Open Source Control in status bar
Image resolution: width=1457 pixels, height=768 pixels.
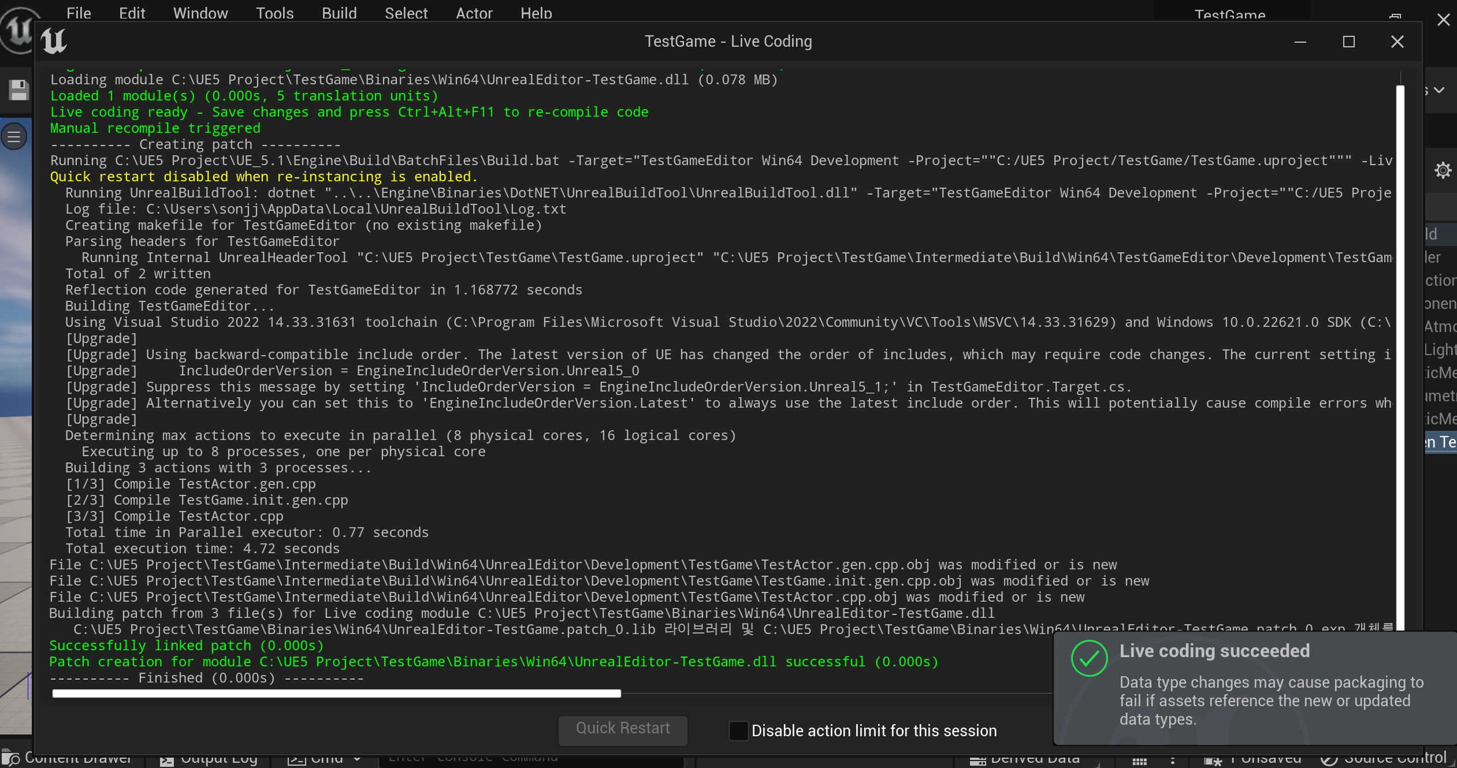1384,758
